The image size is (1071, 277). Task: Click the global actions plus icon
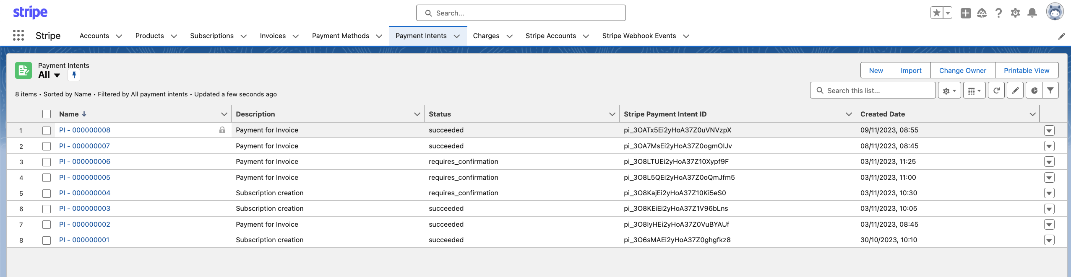966,13
